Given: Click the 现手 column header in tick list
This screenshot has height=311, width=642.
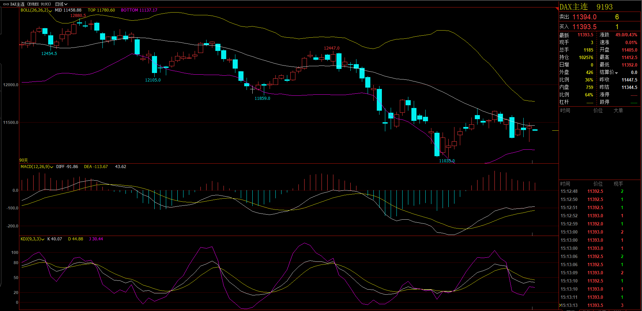Looking at the screenshot, I should pyautogui.click(x=618, y=184).
